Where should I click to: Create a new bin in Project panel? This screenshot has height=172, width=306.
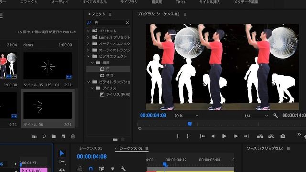click(x=54, y=136)
